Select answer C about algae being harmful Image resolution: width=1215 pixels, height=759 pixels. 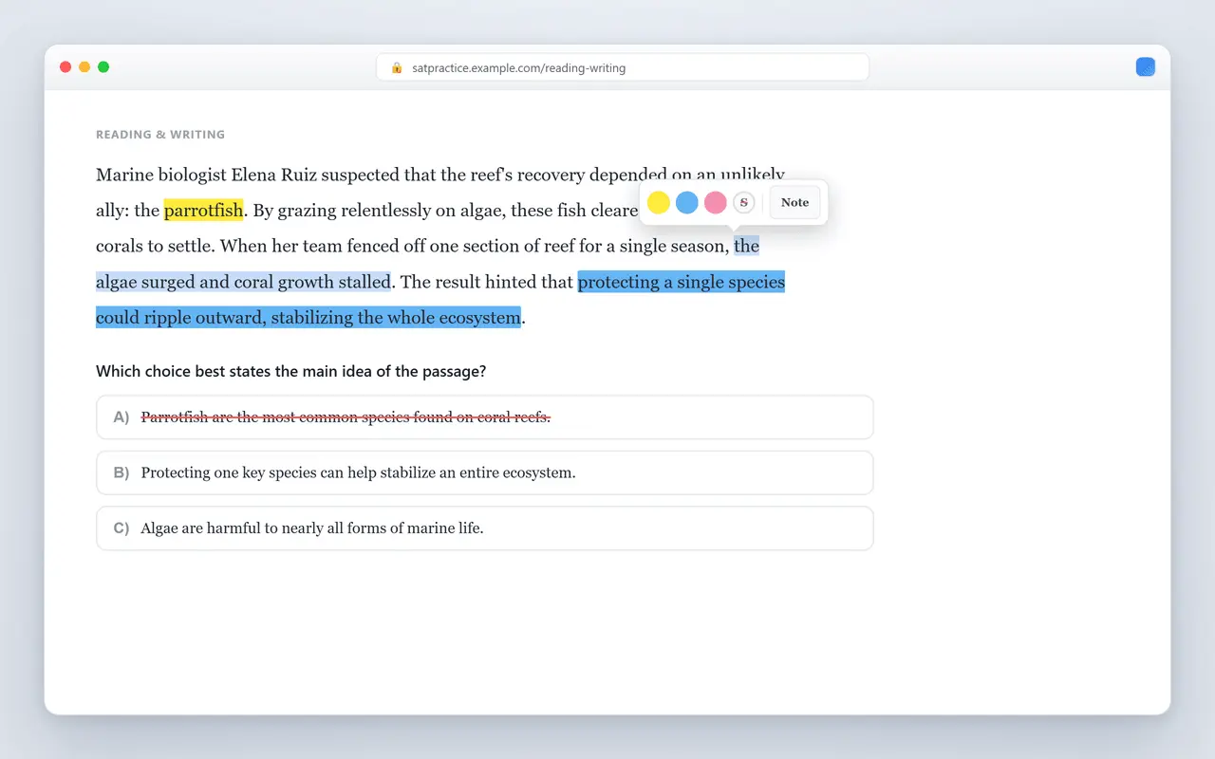485,528
